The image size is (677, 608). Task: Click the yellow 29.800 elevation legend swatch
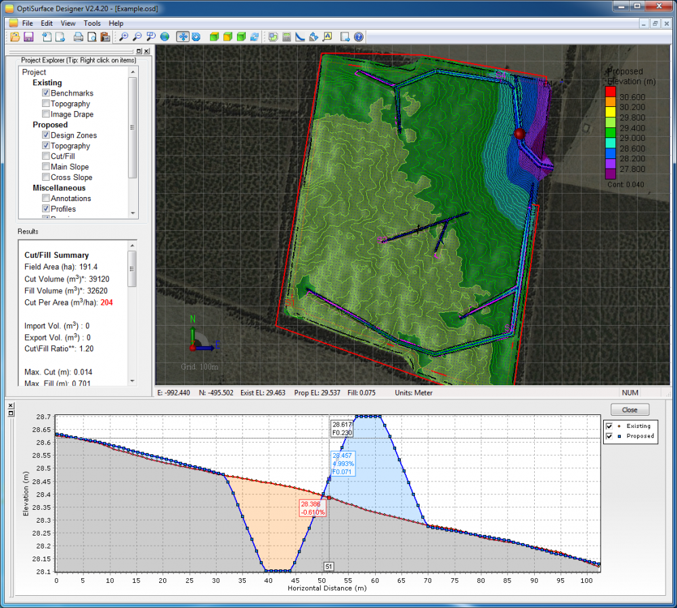tap(610, 112)
